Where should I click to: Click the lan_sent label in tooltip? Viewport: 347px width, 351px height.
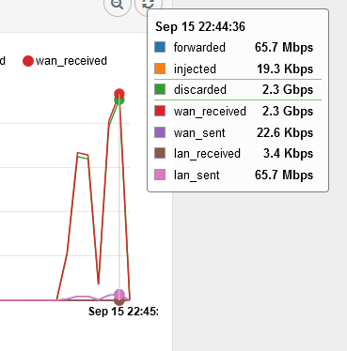(x=197, y=175)
